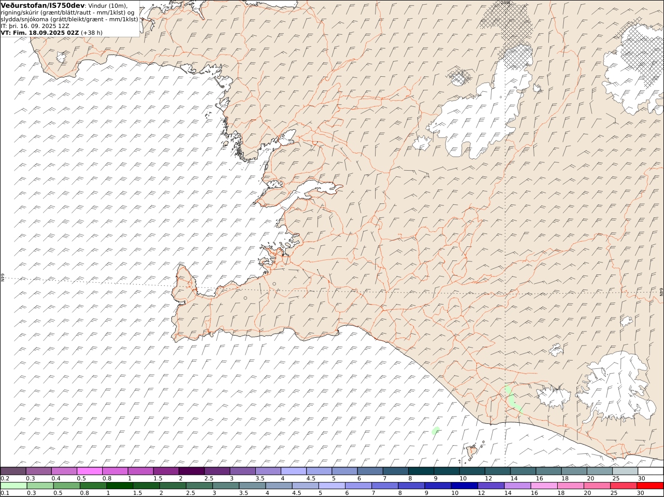Viewport: 664px width, 497px height.
Task: Pick the grey-teal 18–20 upper legend swatch
Action: (574, 471)
